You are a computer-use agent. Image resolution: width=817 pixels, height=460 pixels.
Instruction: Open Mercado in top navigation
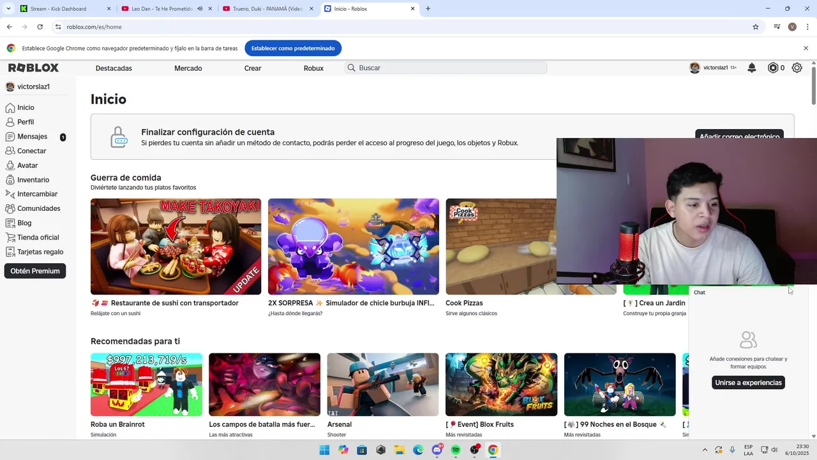click(188, 68)
